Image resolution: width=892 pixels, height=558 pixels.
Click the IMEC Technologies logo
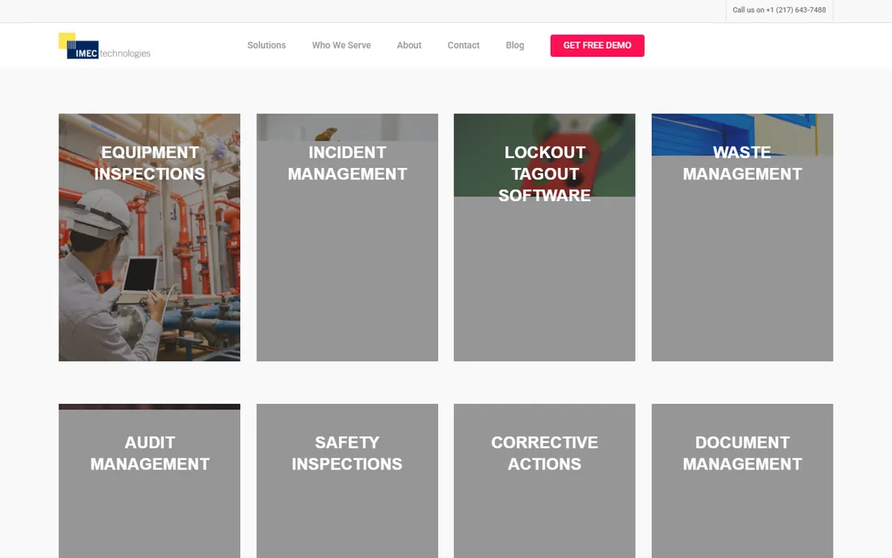pos(105,46)
